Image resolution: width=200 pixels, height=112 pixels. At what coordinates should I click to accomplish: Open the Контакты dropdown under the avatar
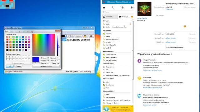pos(141,21)
